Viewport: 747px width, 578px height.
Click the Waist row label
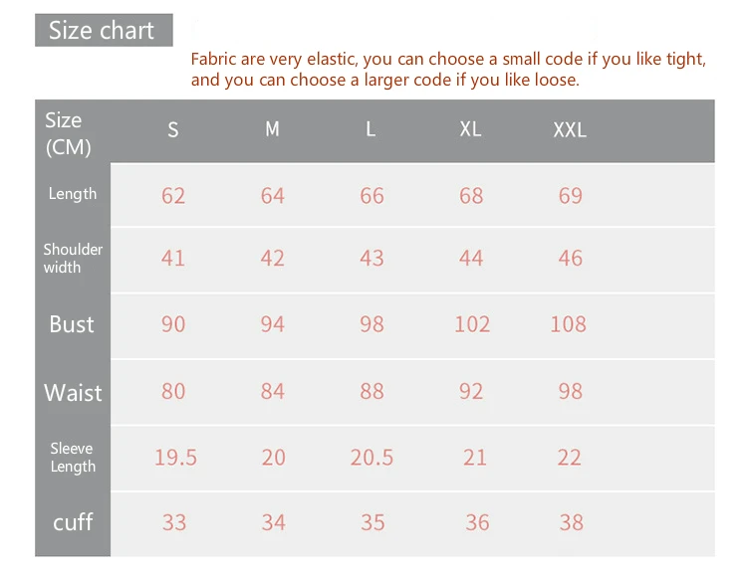coord(73,393)
